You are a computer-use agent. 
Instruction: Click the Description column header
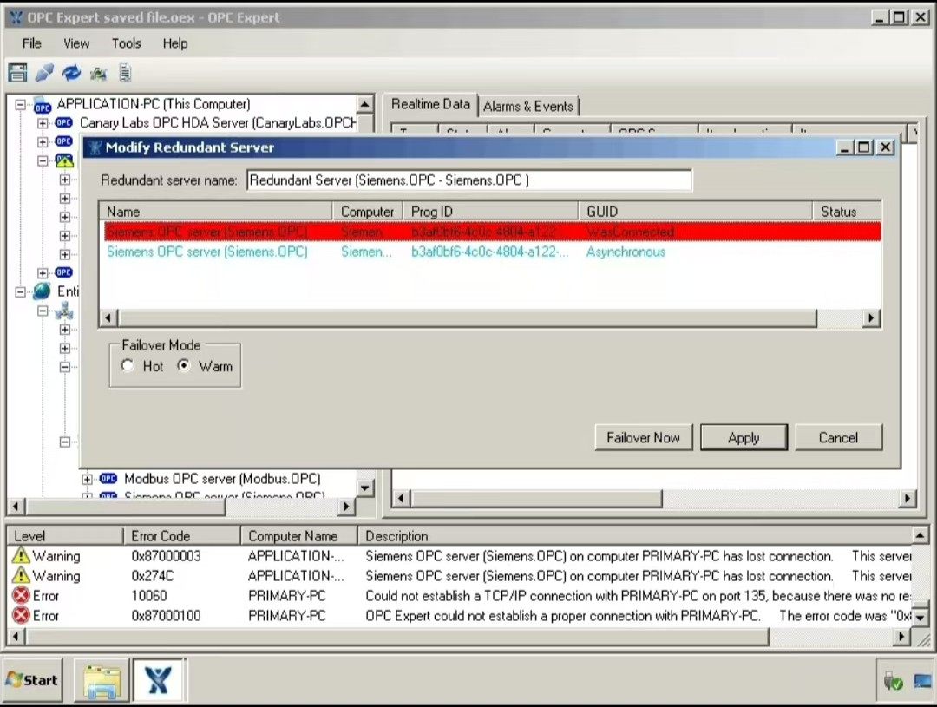pyautogui.click(x=634, y=536)
